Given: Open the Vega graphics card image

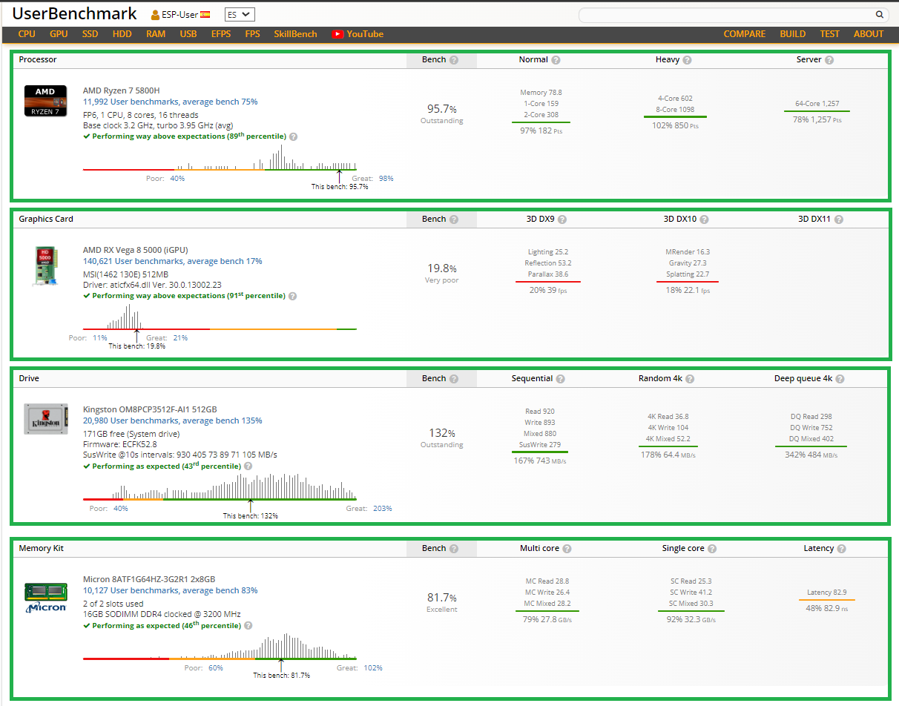Looking at the screenshot, I should tap(46, 265).
